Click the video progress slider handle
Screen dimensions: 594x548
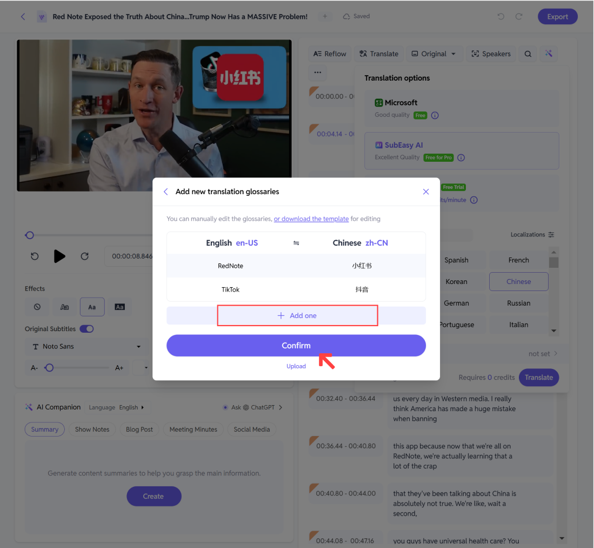30,235
